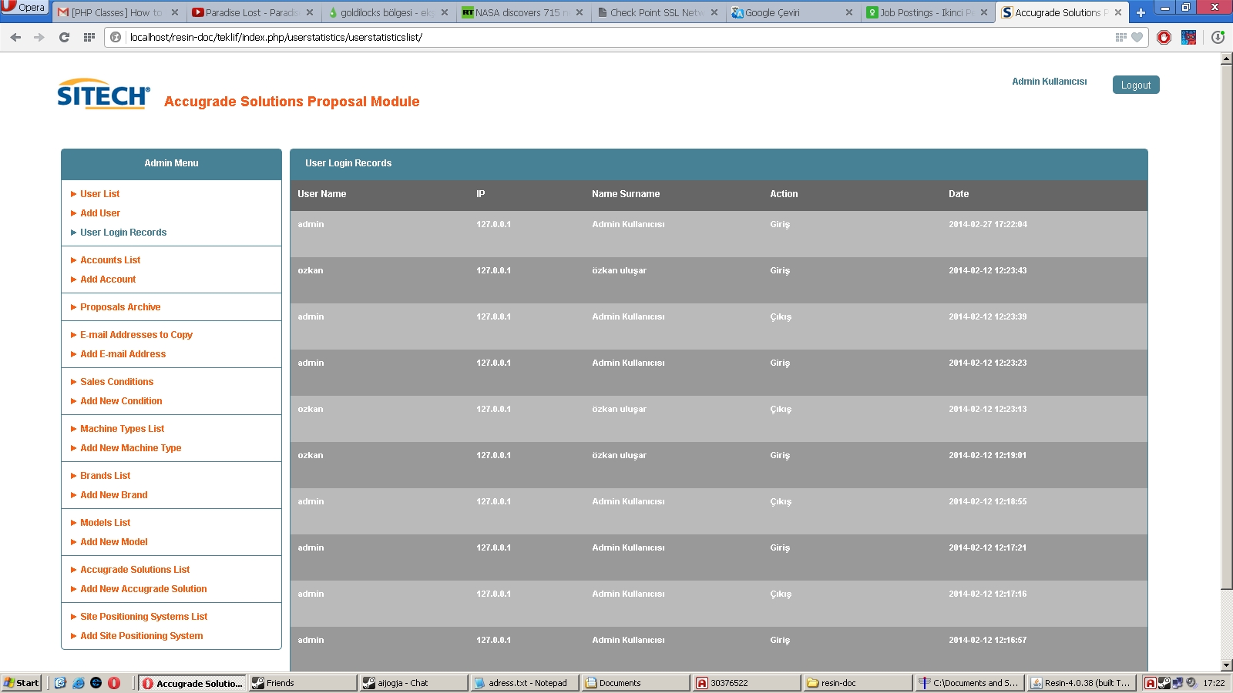Open Add New Brand link
Screen dimensions: 1233x693
pos(113,495)
